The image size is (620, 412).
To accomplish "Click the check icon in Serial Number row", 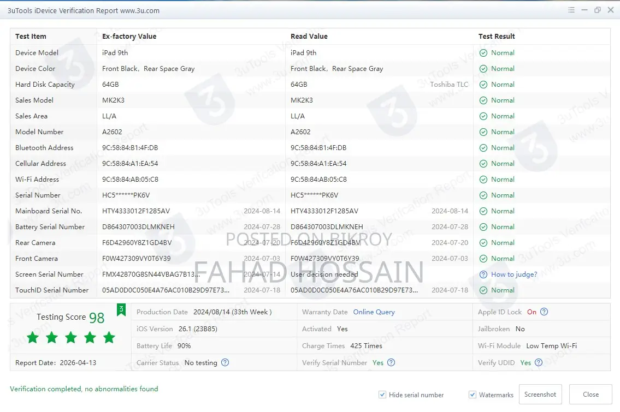I will point(483,195).
